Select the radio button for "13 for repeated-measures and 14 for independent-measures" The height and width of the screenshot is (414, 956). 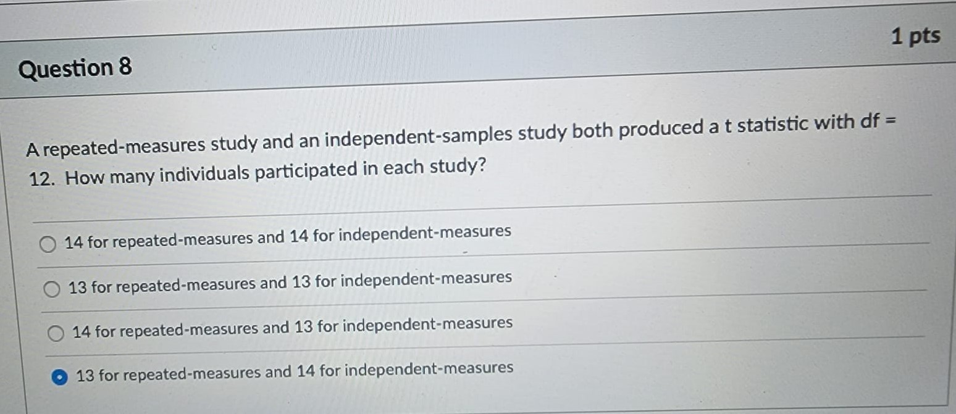(x=59, y=376)
